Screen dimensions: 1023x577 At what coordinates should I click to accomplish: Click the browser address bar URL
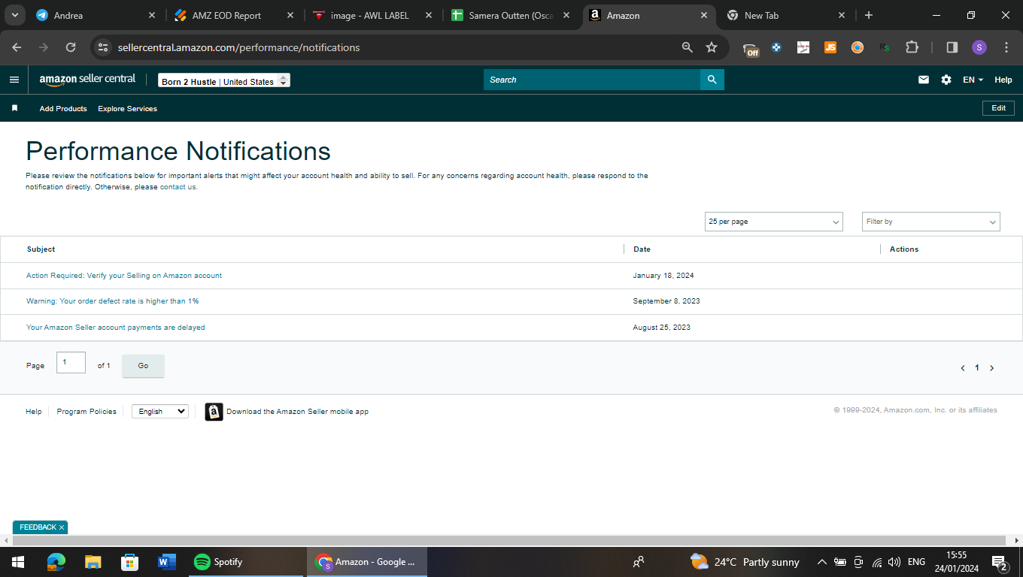pyautogui.click(x=239, y=47)
